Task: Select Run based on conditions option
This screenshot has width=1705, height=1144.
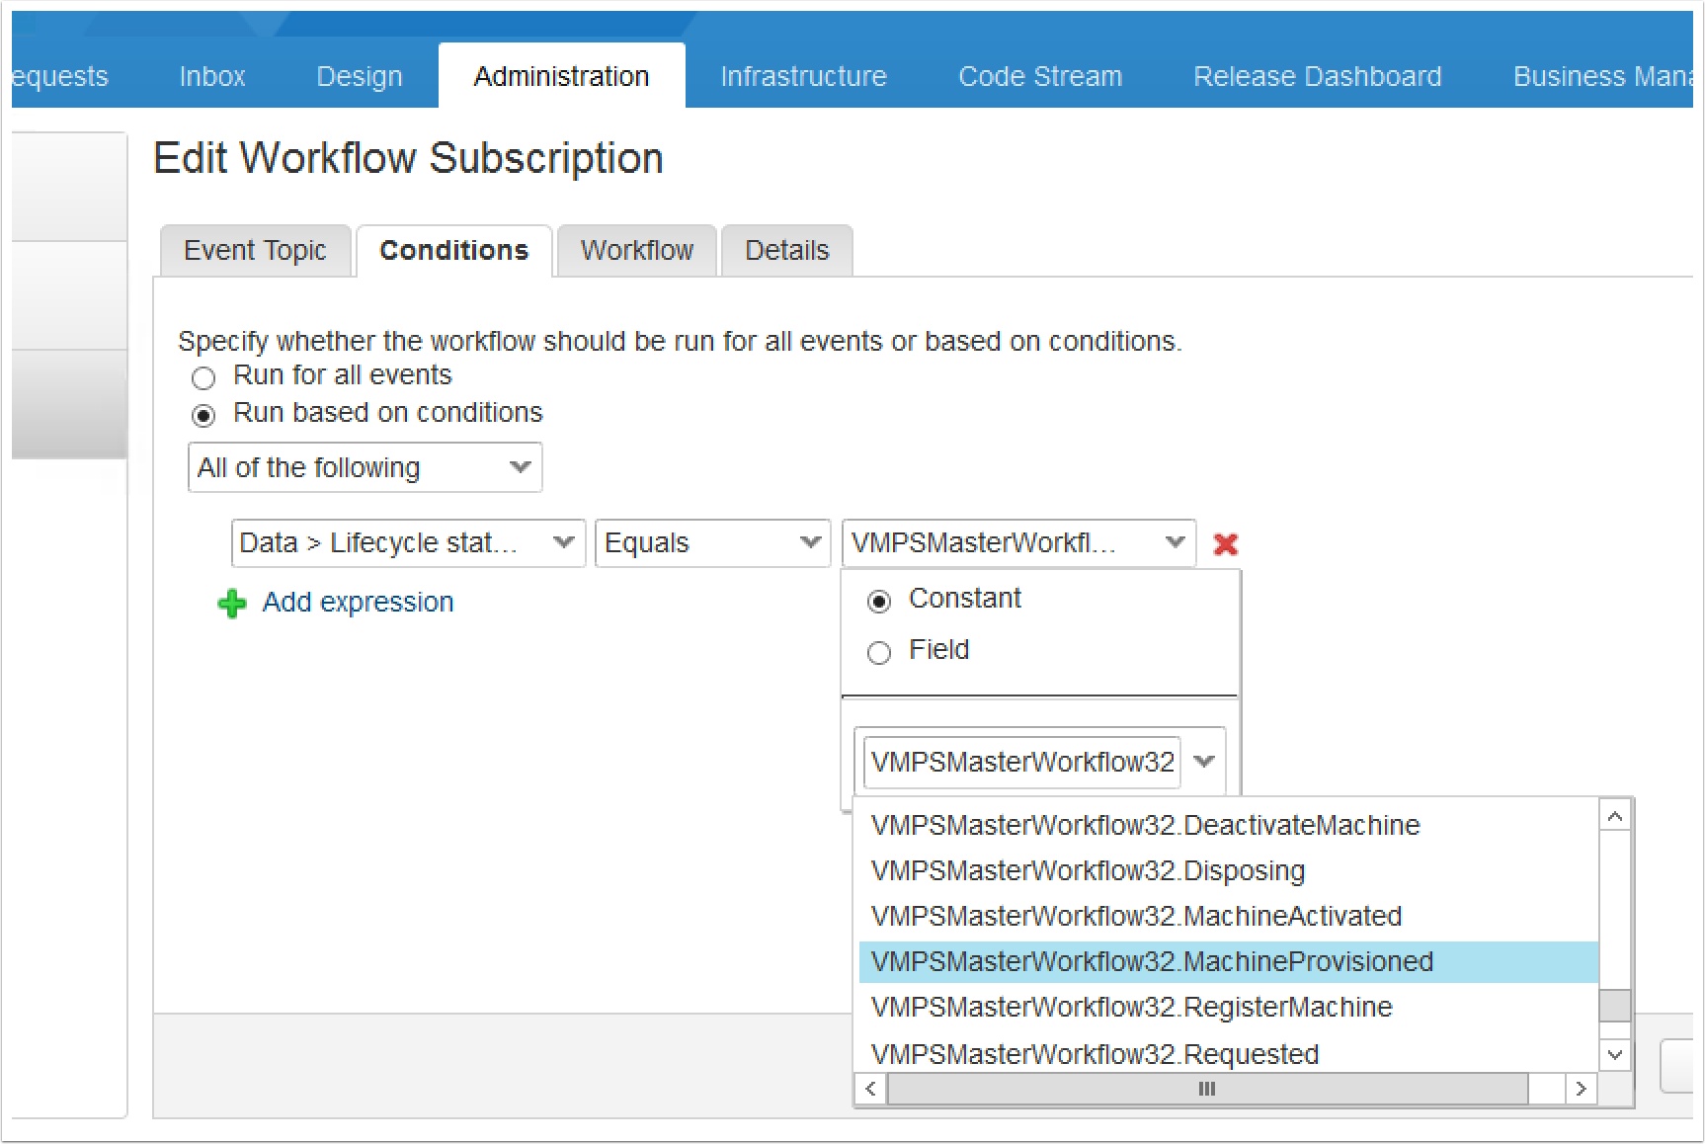Action: pos(203,415)
